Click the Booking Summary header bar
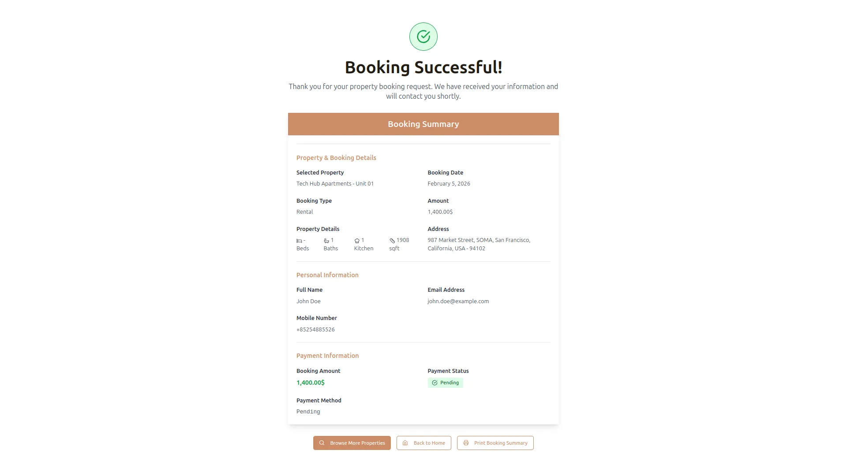Image resolution: width=847 pixels, height=476 pixels. tap(423, 124)
